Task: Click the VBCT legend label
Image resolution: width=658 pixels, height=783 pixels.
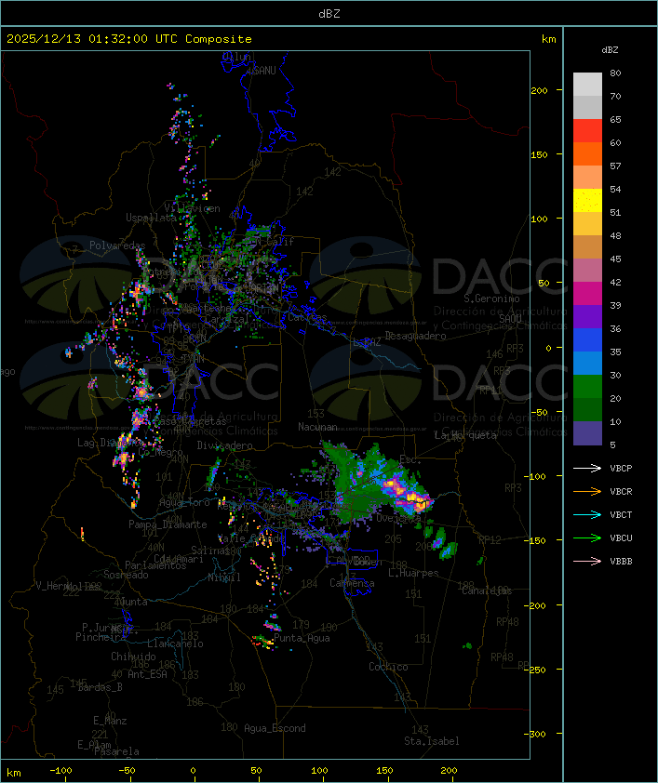Action: (621, 515)
